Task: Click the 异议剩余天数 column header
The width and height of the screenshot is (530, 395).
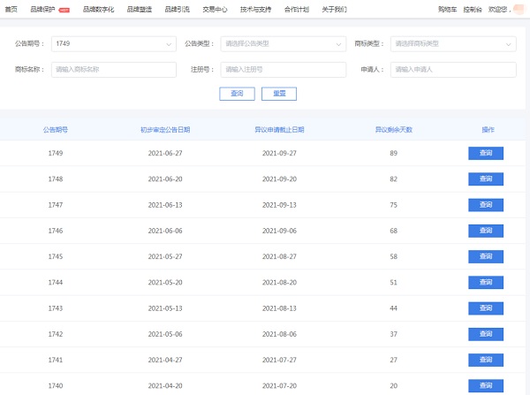Action: pyautogui.click(x=394, y=130)
